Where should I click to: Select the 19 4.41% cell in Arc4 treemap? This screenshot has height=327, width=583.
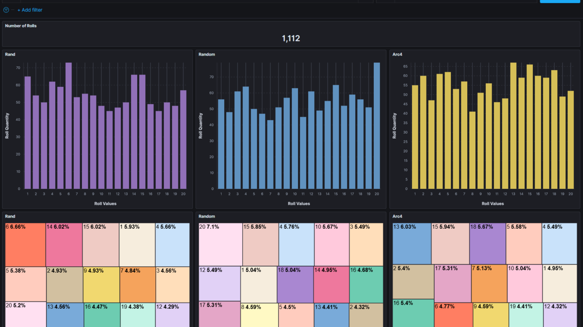(x=526, y=315)
